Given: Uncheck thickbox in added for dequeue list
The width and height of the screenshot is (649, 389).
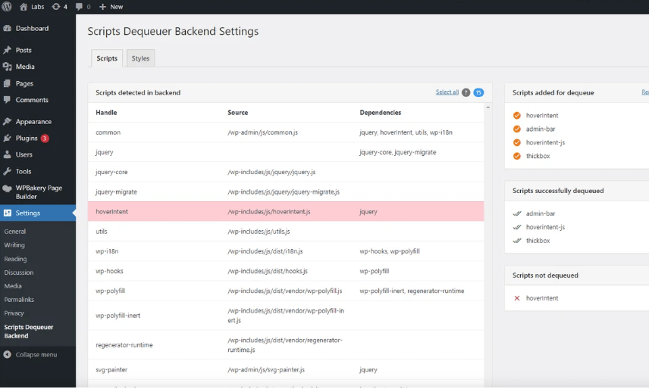Looking at the screenshot, I should 517,156.
